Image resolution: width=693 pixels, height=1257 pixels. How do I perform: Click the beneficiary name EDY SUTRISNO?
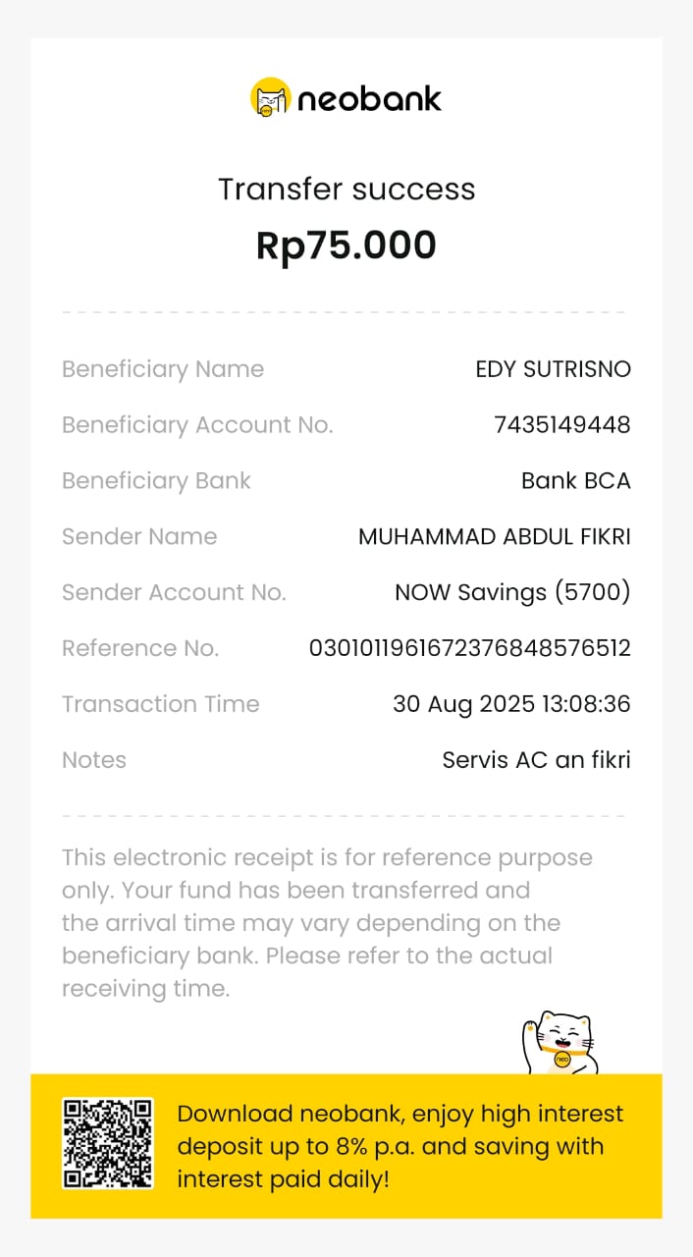tap(553, 369)
